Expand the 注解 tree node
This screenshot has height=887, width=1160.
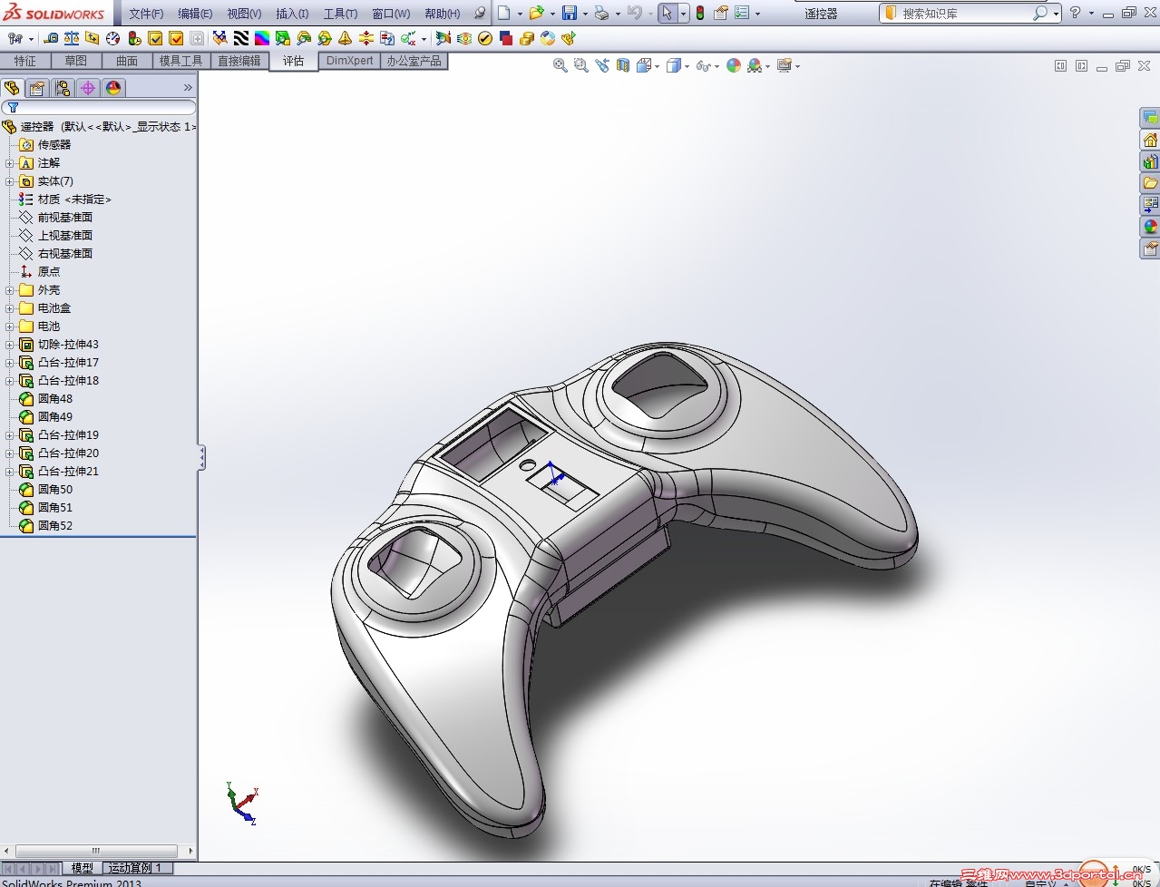click(9, 163)
